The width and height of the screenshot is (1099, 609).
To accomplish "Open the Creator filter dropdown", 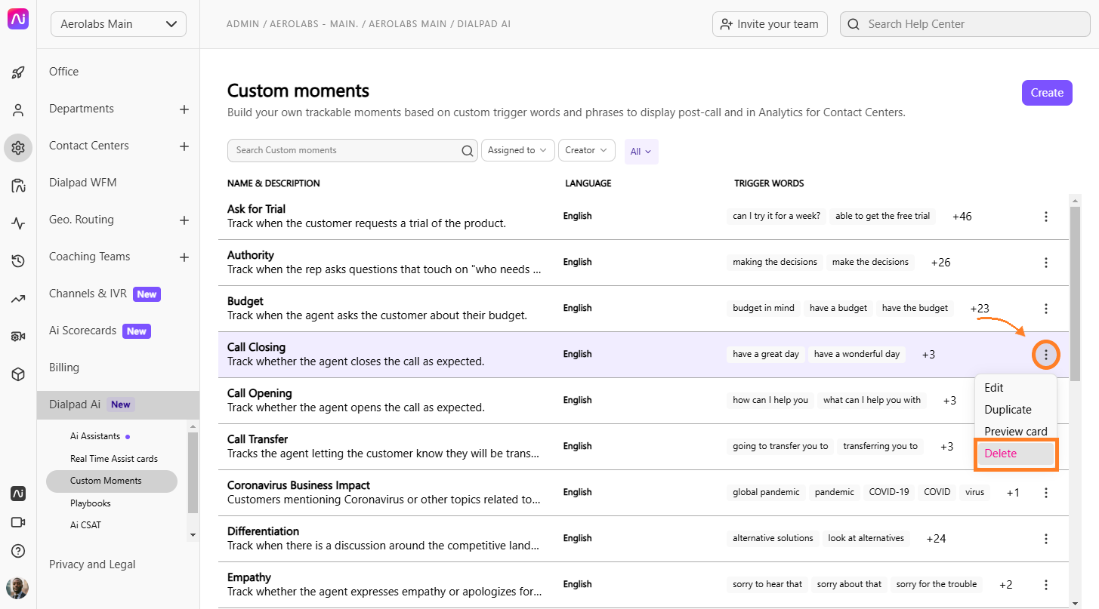I will pos(587,150).
